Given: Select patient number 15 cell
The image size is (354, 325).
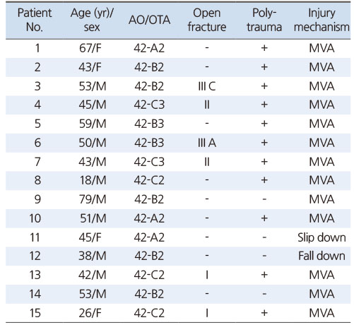Looking at the screenshot, I should [35, 313].
